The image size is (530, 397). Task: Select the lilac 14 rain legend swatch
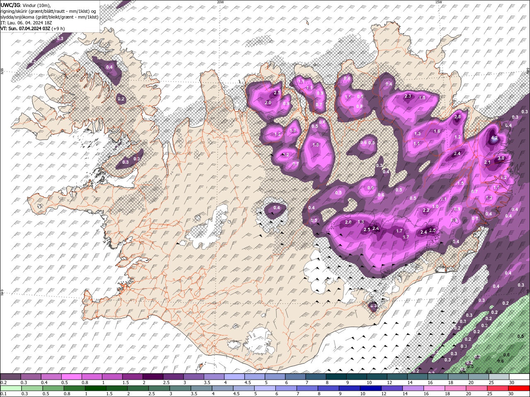(x=414, y=388)
